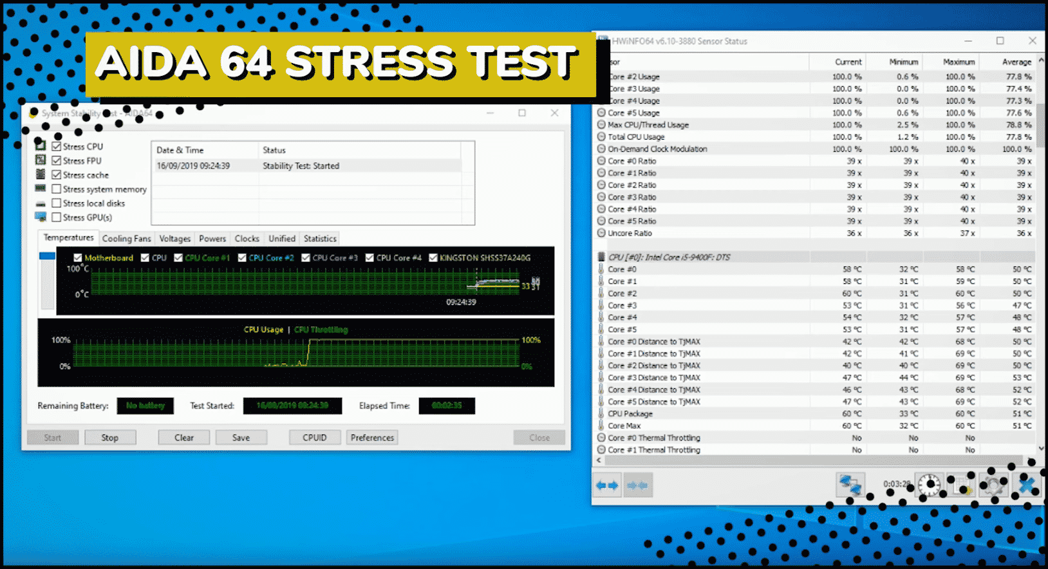Select the Unified tab
The height and width of the screenshot is (569, 1048).
pyautogui.click(x=282, y=238)
